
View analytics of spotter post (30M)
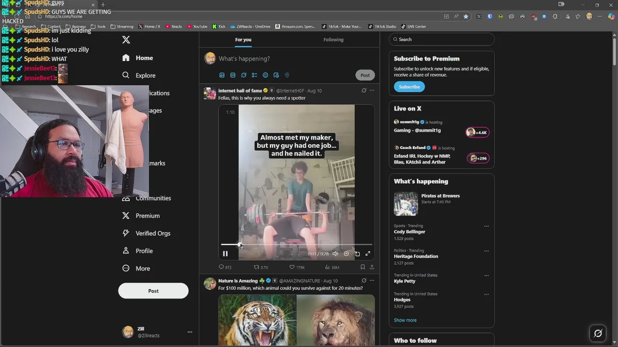pos(332,267)
